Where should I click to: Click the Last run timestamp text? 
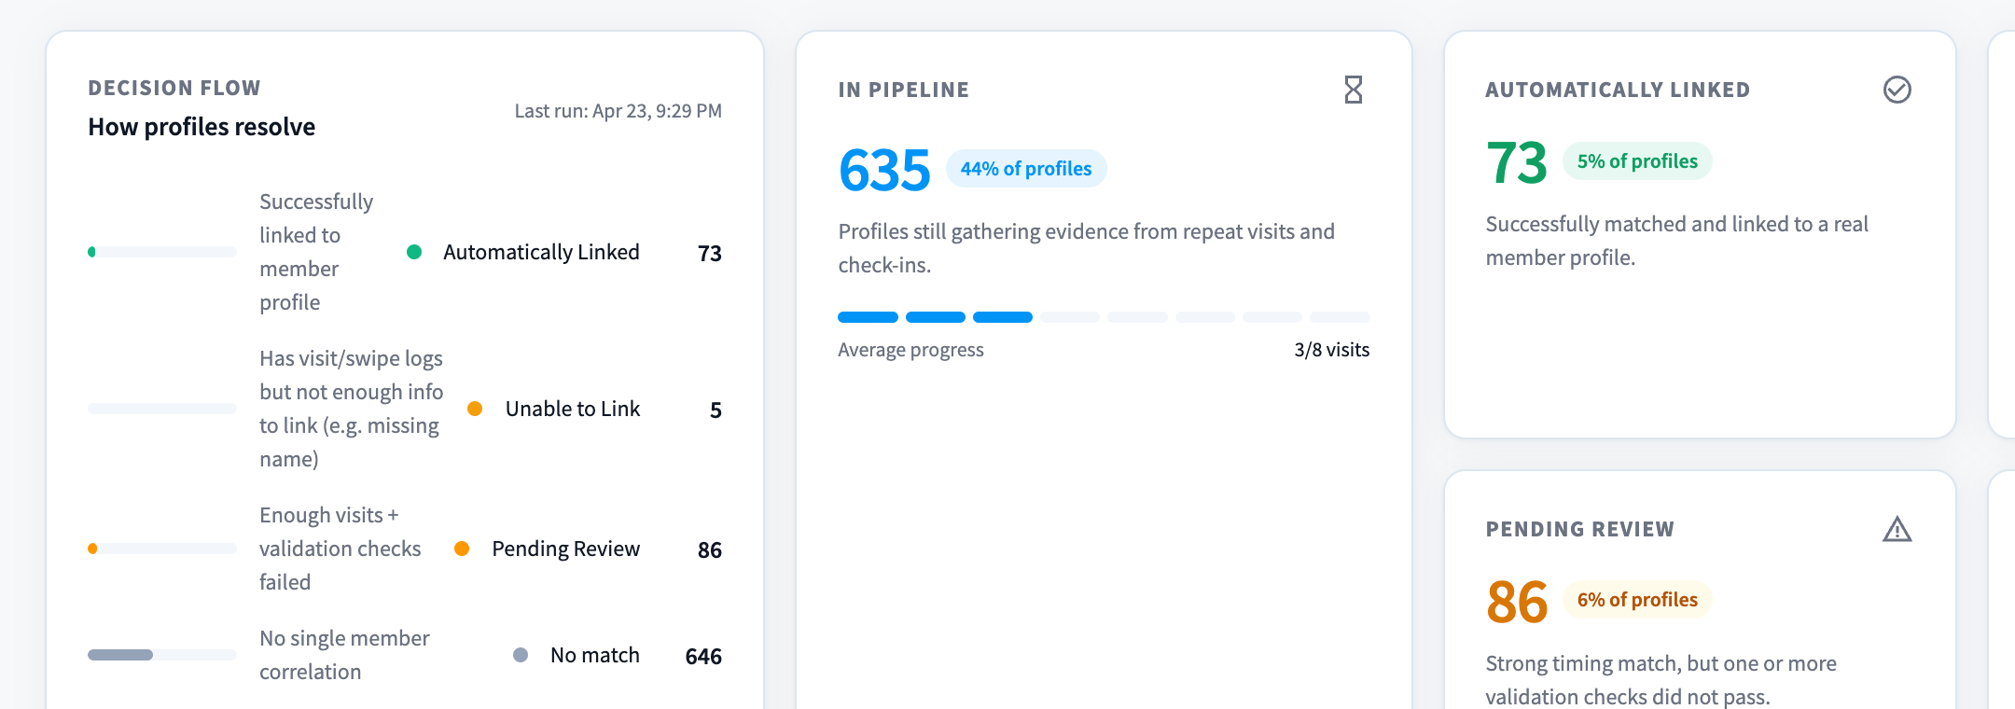(618, 111)
